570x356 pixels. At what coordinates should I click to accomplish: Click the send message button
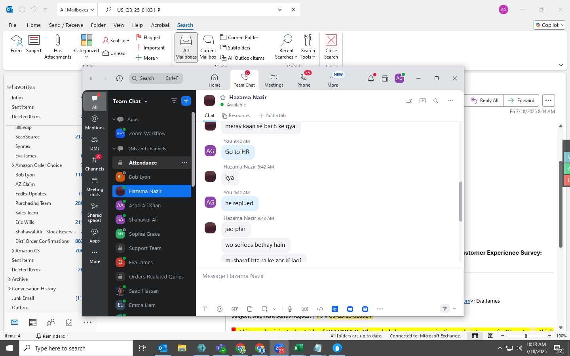(445, 309)
